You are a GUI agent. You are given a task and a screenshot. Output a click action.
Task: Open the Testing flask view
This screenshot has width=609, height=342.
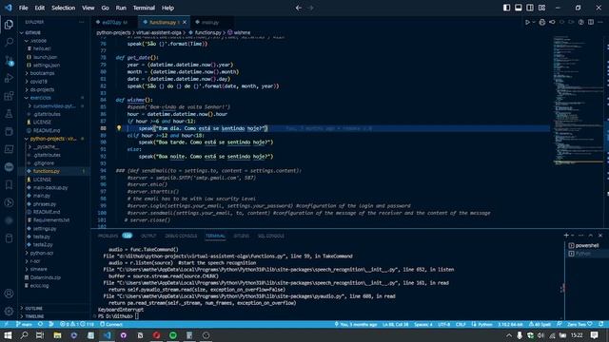pos(9,114)
